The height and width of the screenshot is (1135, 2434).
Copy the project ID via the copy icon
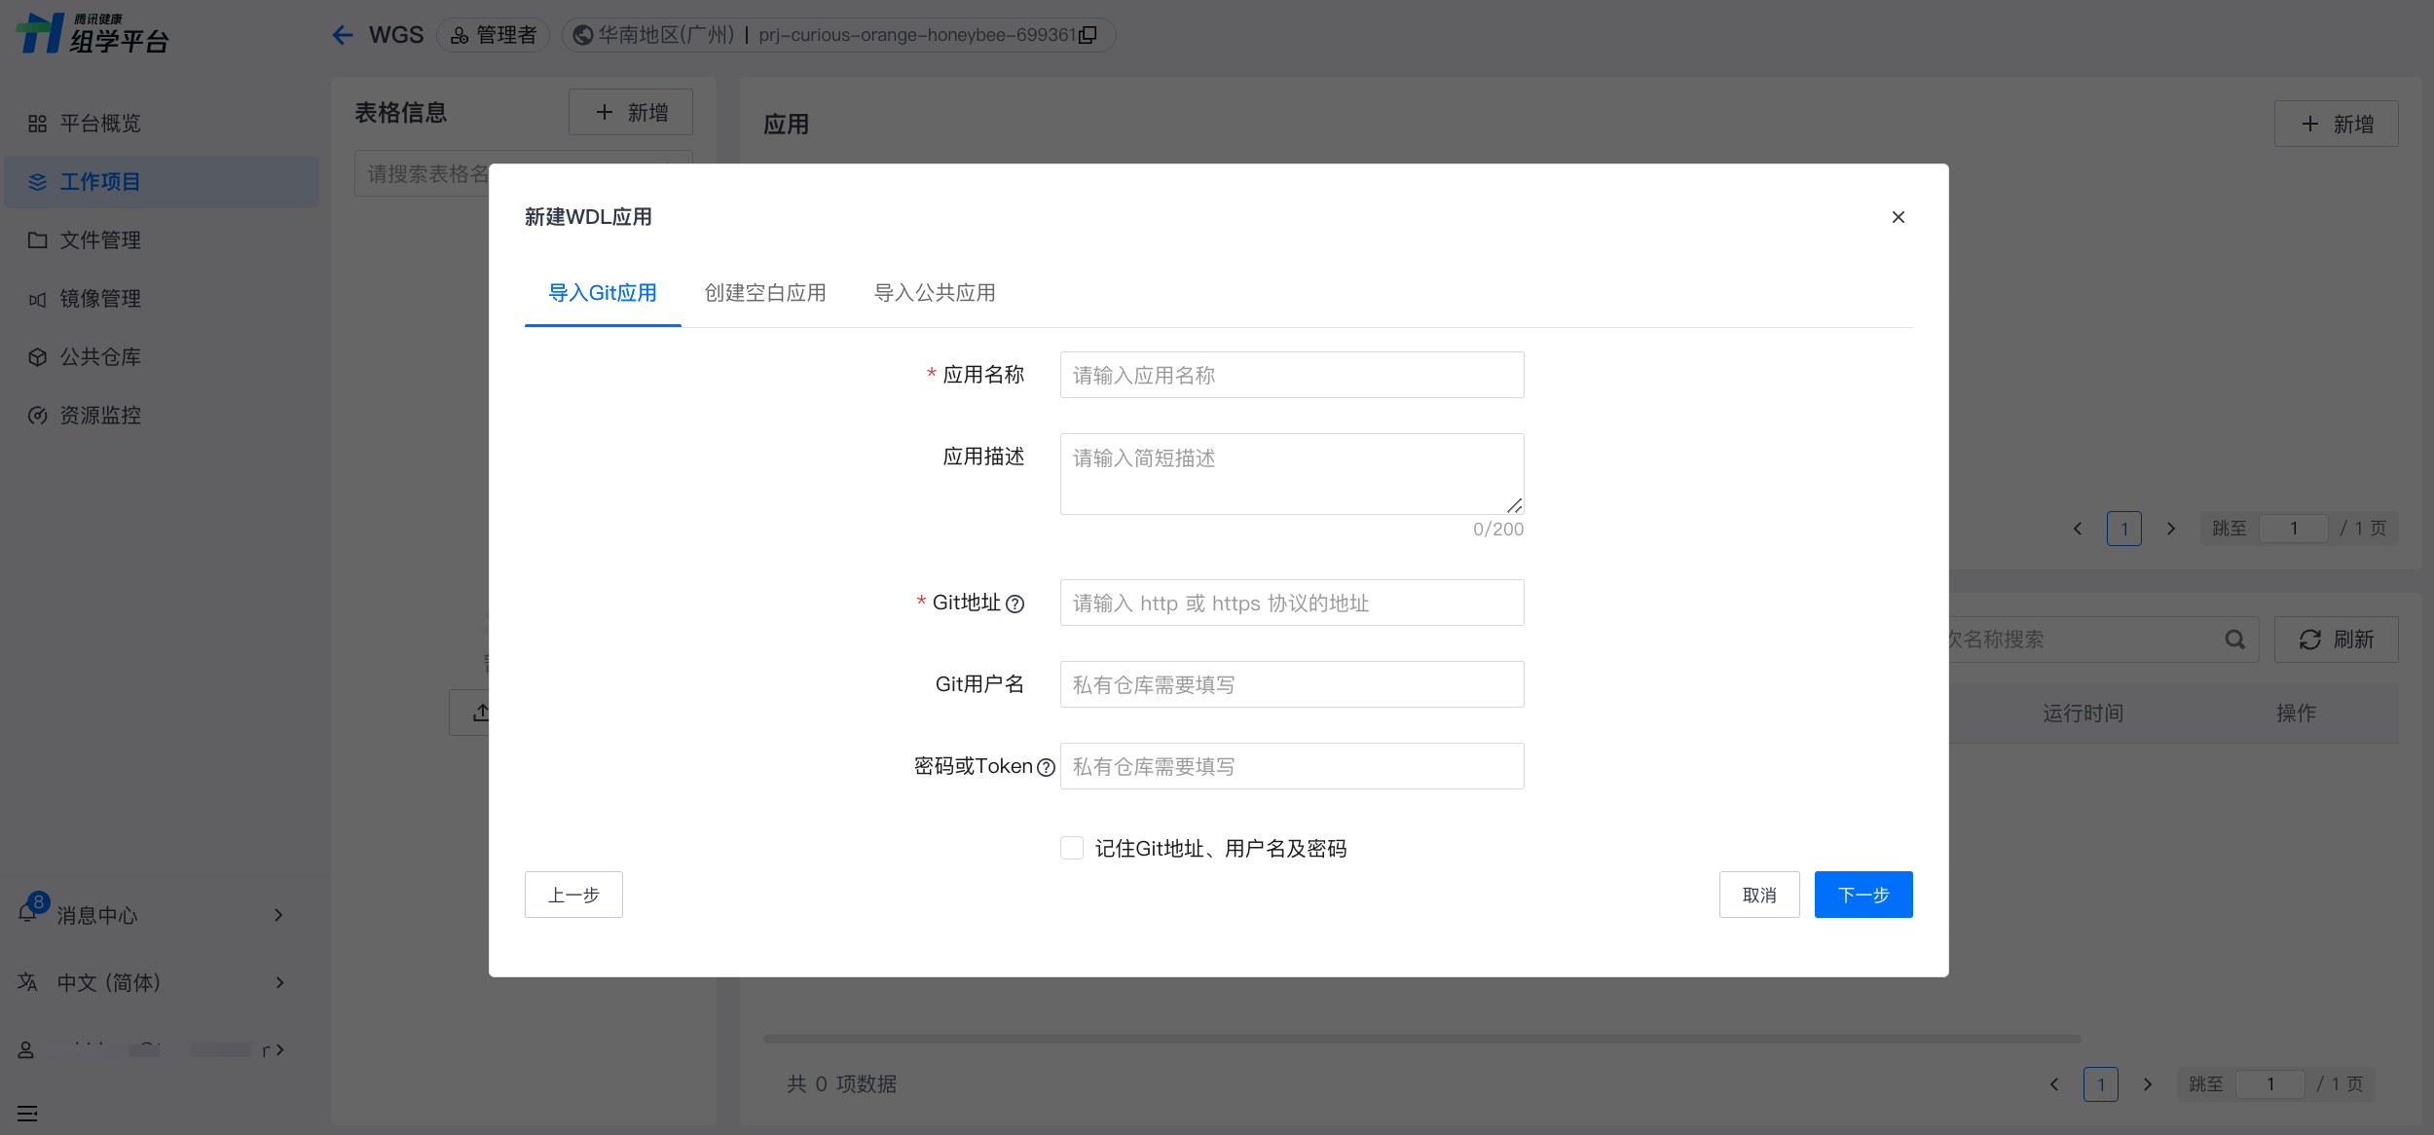click(x=1088, y=35)
